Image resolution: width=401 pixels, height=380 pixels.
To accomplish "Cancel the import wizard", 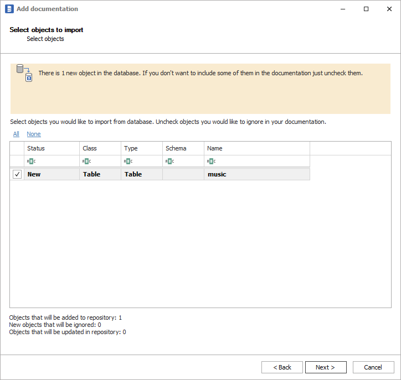I will click(x=373, y=367).
